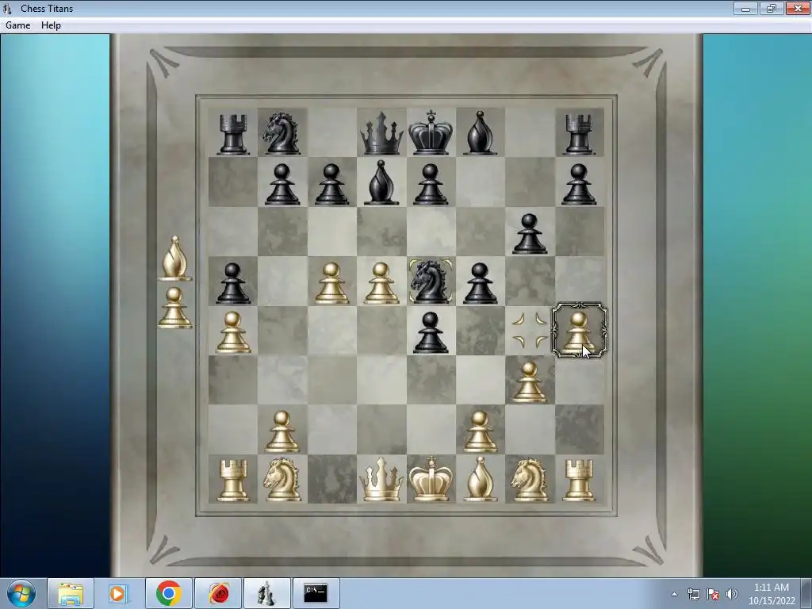
Task: Open the red swirl app on taskbar
Action: pyautogui.click(x=218, y=593)
